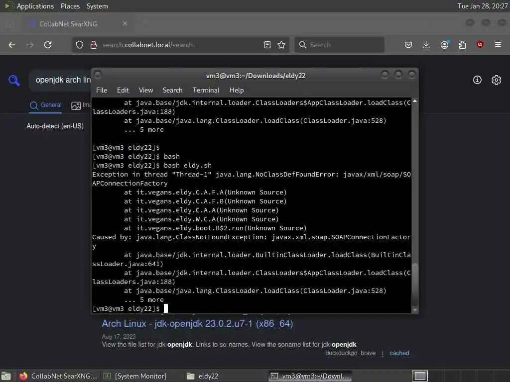Click the clock Tue Jan 28, 20:27
The height and width of the screenshot is (382, 510).
[482, 6]
